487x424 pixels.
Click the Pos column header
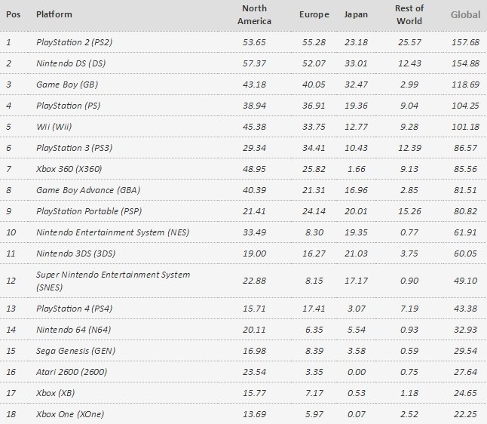14,14
